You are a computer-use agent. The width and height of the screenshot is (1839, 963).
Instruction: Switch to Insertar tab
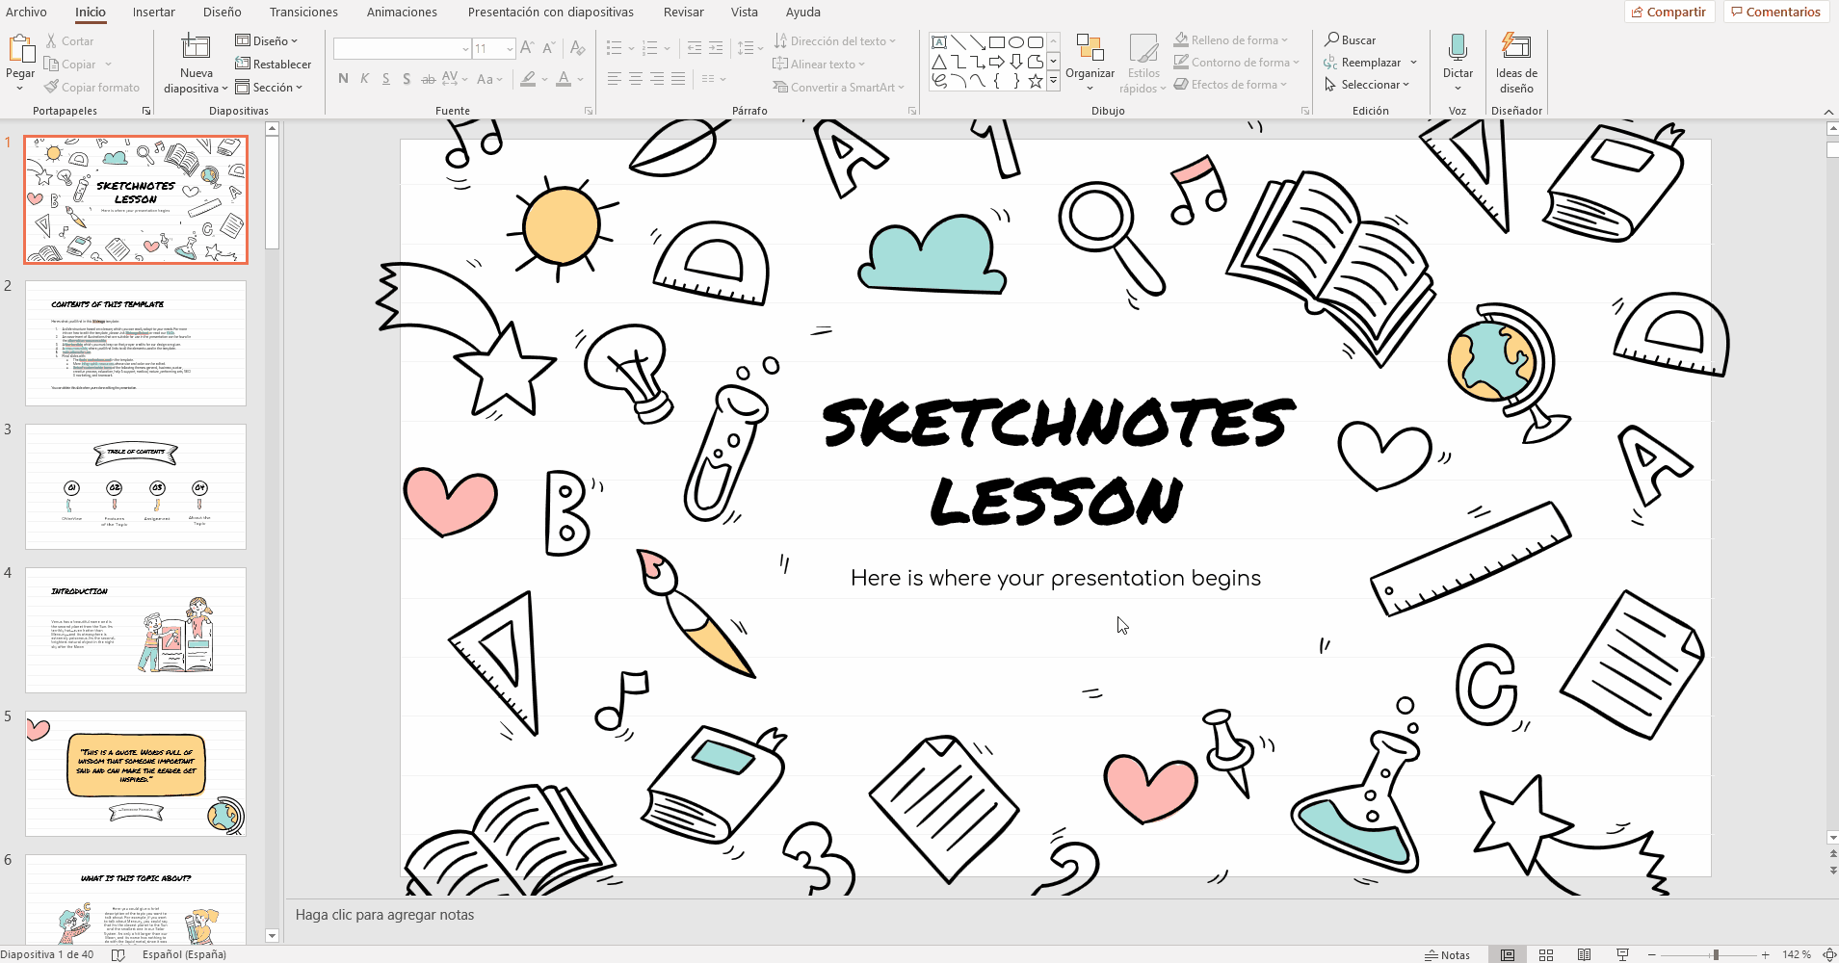point(154,12)
